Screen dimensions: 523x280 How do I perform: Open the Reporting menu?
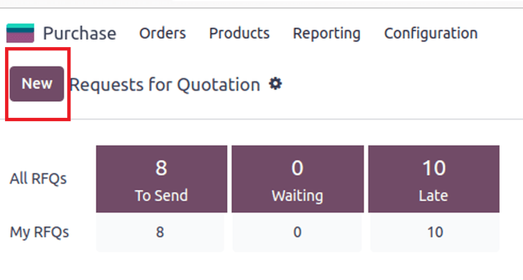327,33
